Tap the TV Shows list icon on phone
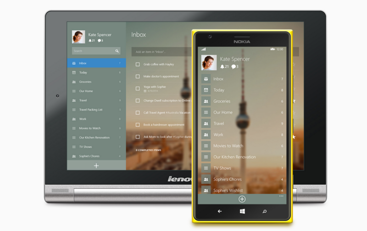Viewport: 367px width, 231px height. pos(206,168)
